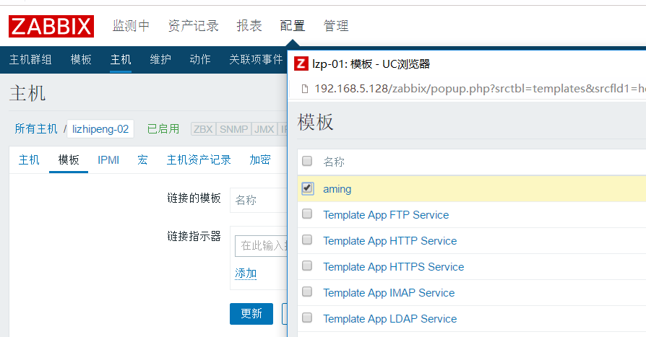Click the 在此输入 template search field
646x337 pixels.
(261, 246)
